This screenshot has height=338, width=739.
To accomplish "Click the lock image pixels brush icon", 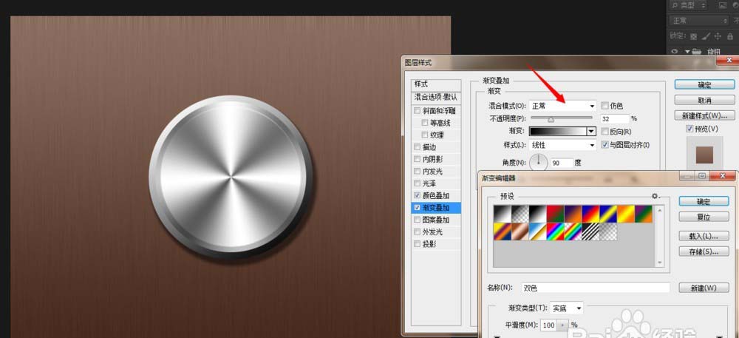I will point(706,36).
